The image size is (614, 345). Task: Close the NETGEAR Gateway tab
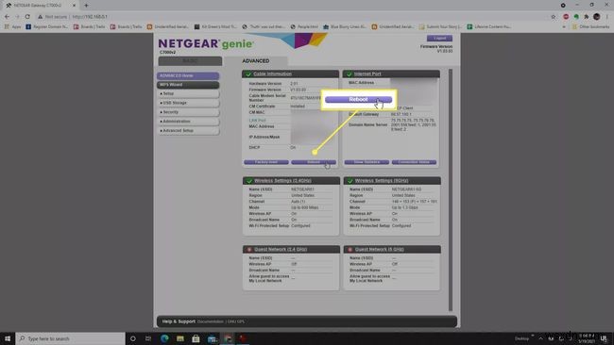74,6
